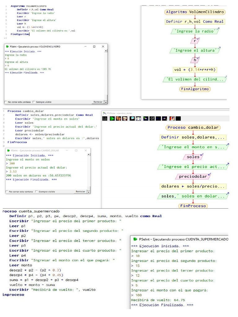238x317 pixels.
Task: Toggle 'Siempre visible' in CAMBIO_DOLAR window
Action: (37, 192)
